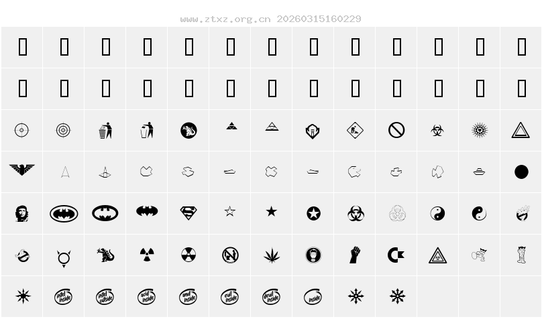Click the "evil inside" logo glyph
Screen dimensions: 542x319
[230, 297]
